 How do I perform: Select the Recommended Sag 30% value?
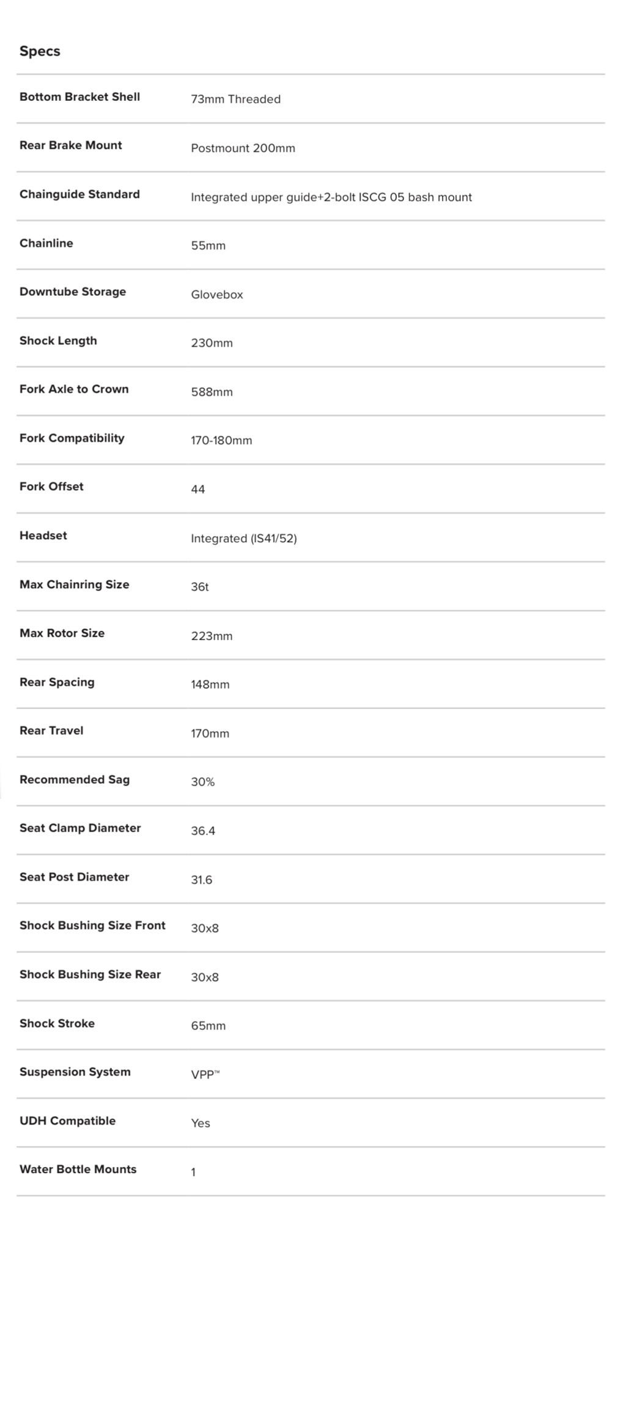tap(202, 782)
